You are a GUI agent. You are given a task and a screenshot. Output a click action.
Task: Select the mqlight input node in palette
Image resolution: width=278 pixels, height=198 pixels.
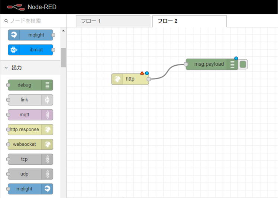coord(30,35)
